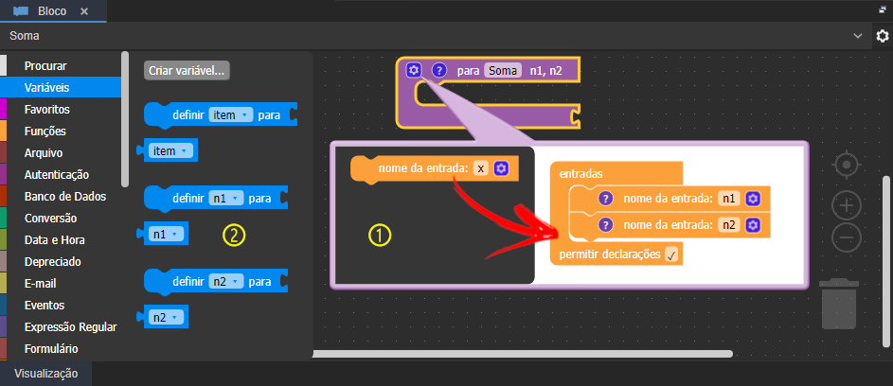Viewport: 893px width, 386px height.
Task: Click the Soma name field on the function block
Action: click(503, 71)
